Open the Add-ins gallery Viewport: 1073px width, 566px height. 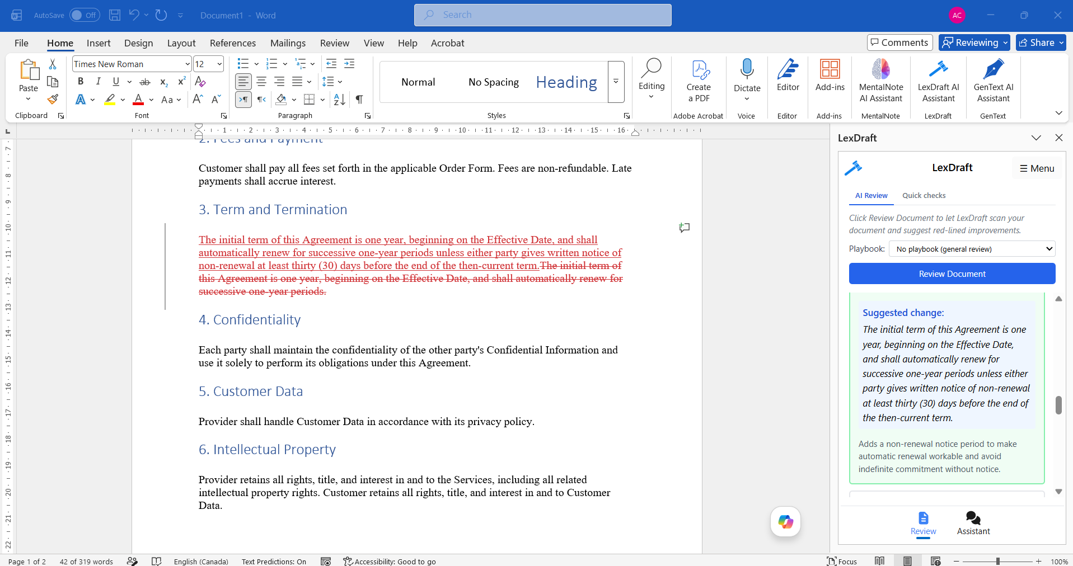click(830, 76)
